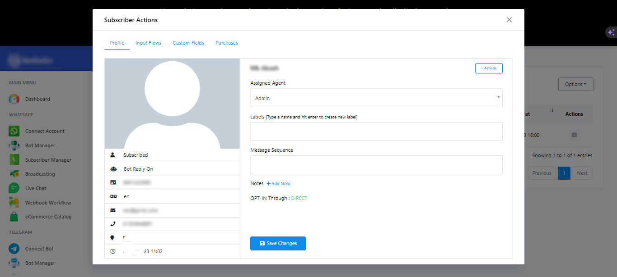This screenshot has height=277, width=617.
Task: Open the Custom Fields tab
Action: [188, 43]
